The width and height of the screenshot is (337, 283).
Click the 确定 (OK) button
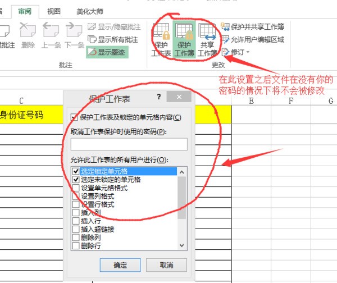[x=120, y=265]
